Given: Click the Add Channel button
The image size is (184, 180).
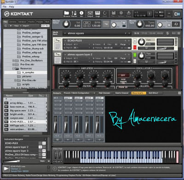Looking at the screenshot, I should click(x=104, y=93).
